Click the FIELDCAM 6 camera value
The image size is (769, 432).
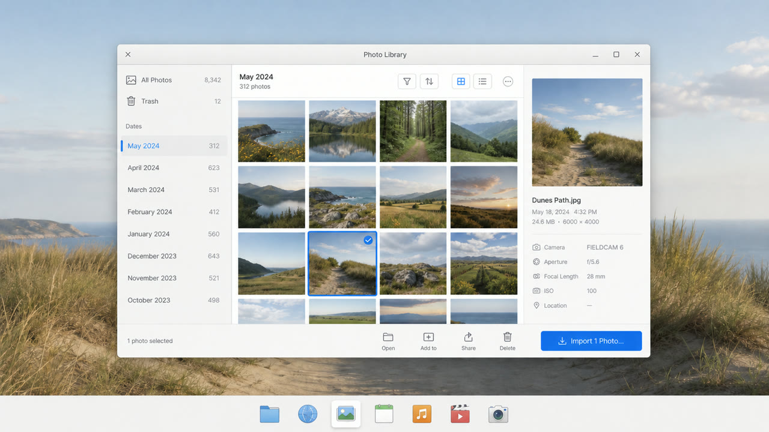[605, 247]
